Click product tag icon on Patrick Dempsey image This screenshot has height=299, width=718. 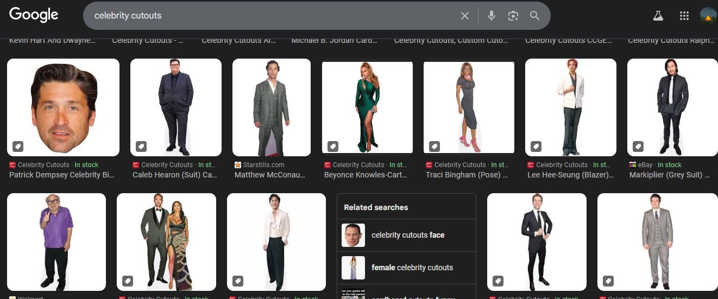tap(18, 147)
